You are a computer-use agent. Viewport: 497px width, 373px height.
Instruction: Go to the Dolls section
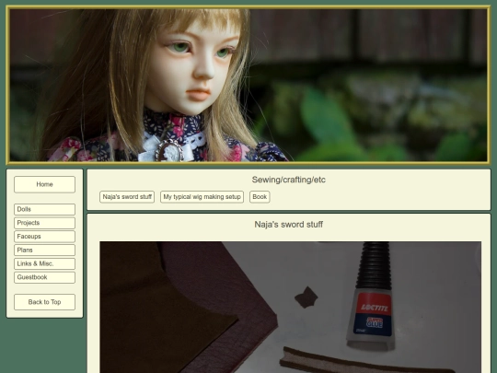pos(44,209)
